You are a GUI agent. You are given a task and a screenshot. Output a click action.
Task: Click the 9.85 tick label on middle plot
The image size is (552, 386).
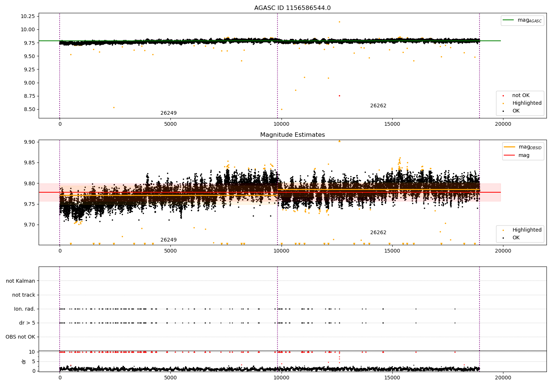point(29,162)
